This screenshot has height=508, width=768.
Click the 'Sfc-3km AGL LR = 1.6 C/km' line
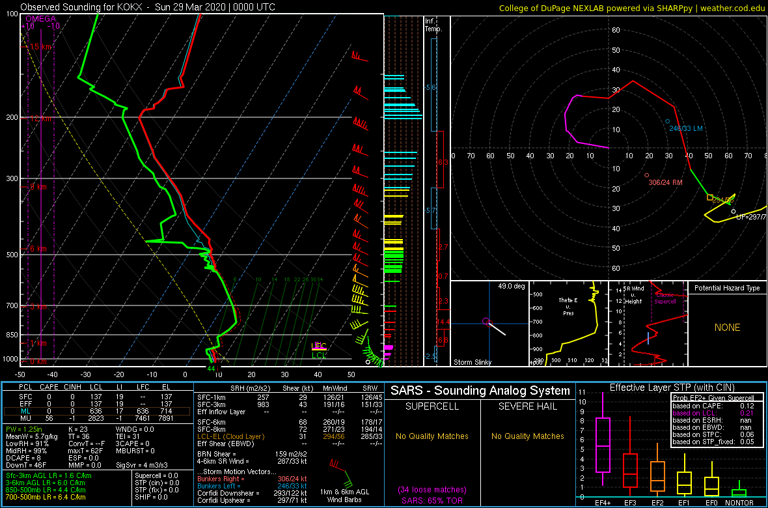[49, 475]
